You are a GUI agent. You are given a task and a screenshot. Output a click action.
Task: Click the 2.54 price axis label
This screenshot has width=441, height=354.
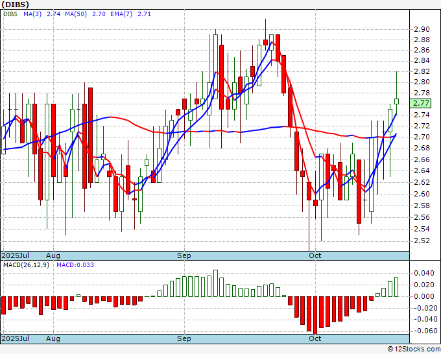(422, 229)
